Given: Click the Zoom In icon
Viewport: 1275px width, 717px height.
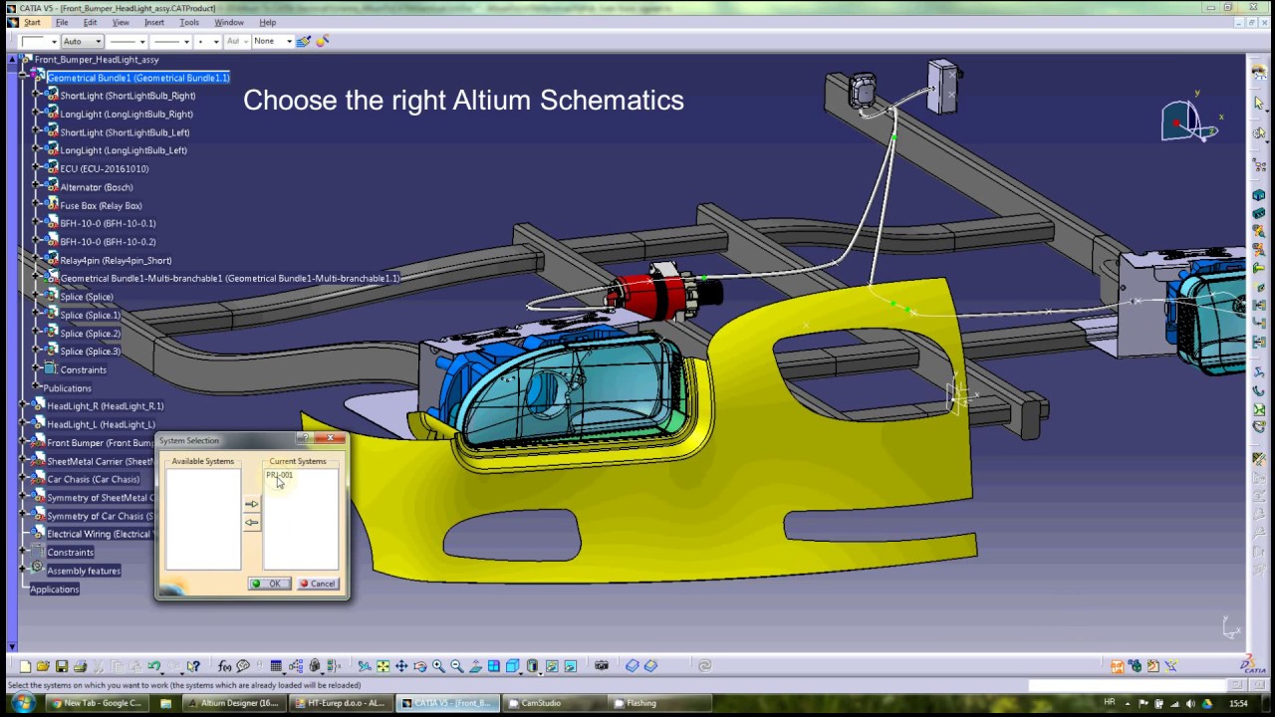Looking at the screenshot, I should pyautogui.click(x=438, y=666).
